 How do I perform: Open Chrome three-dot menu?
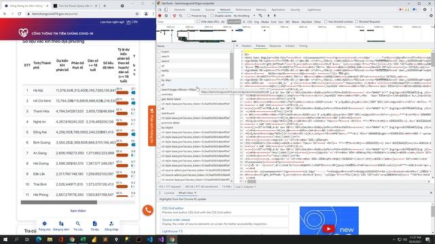[153, 14]
